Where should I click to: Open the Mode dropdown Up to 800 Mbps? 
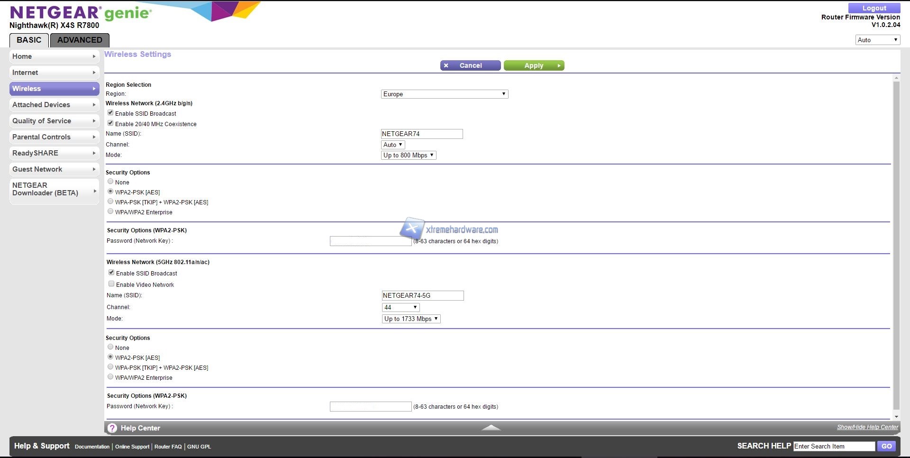(408, 155)
